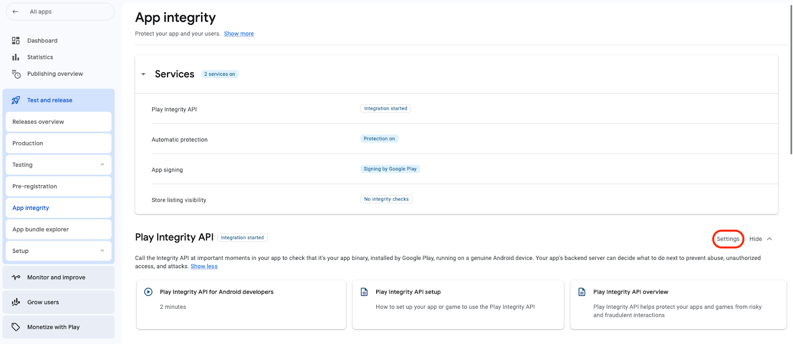The image size is (793, 344).
Task: Open Releases overview menu item
Action: tap(58, 122)
